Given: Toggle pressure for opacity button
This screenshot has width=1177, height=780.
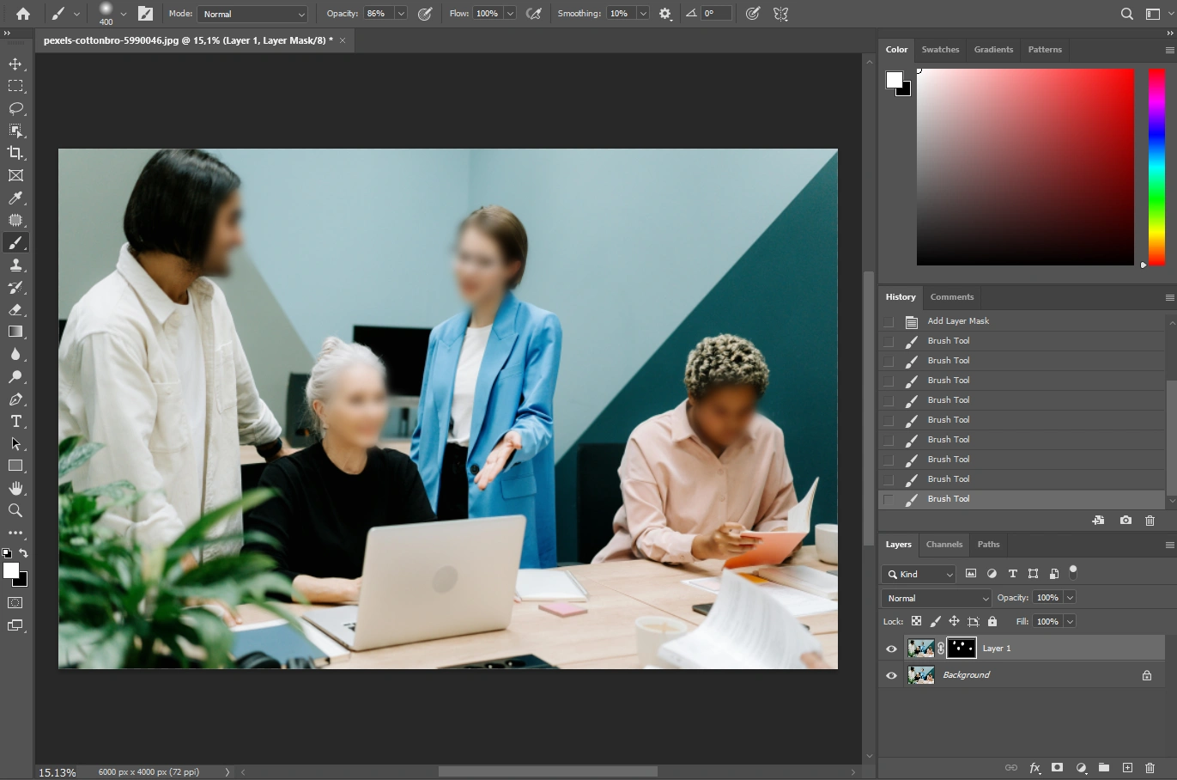Looking at the screenshot, I should coord(425,14).
